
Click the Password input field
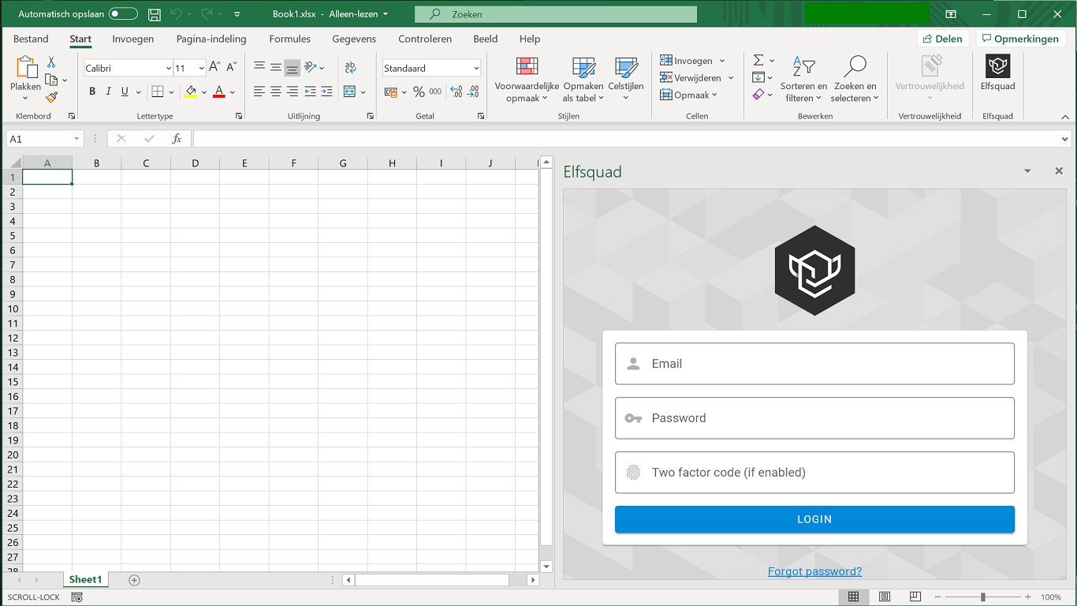814,418
